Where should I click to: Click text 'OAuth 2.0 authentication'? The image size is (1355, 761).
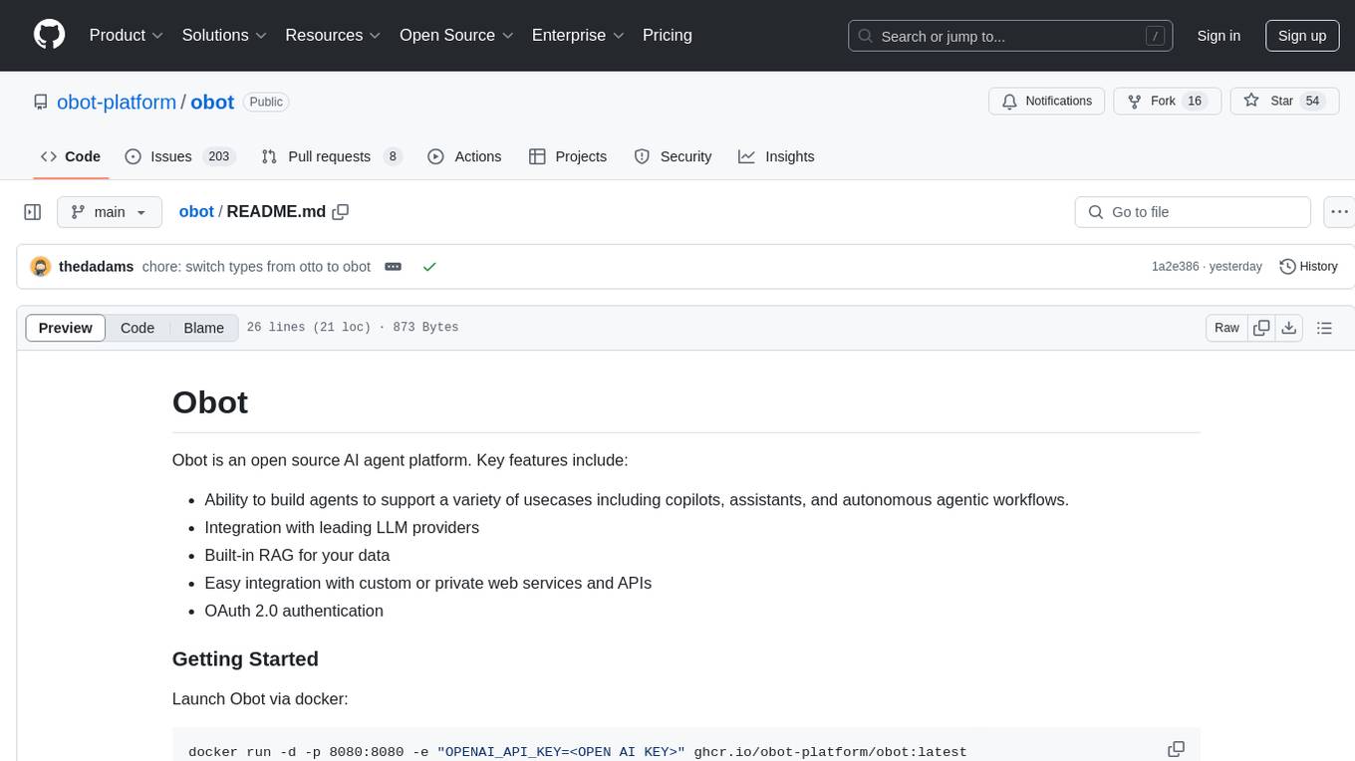(294, 612)
